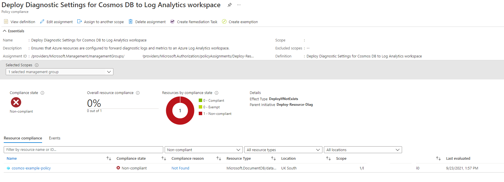Click the 0% overall compliance value
Viewport: 504px width, 182px height.
click(94, 103)
